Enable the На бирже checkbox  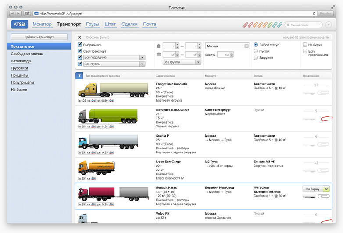[x=305, y=45]
